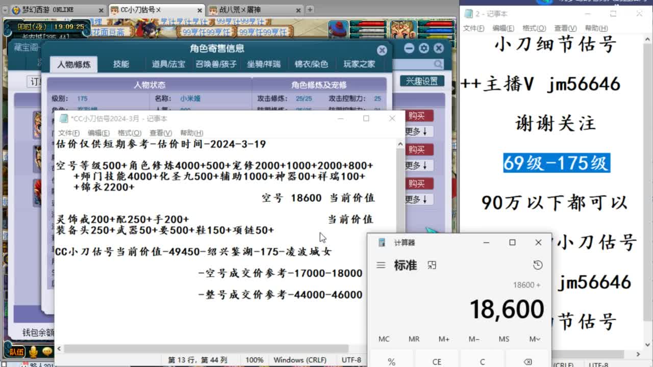Click the 藏宝阁 search magnifier icon
653x367 pixels.
pyautogui.click(x=439, y=64)
